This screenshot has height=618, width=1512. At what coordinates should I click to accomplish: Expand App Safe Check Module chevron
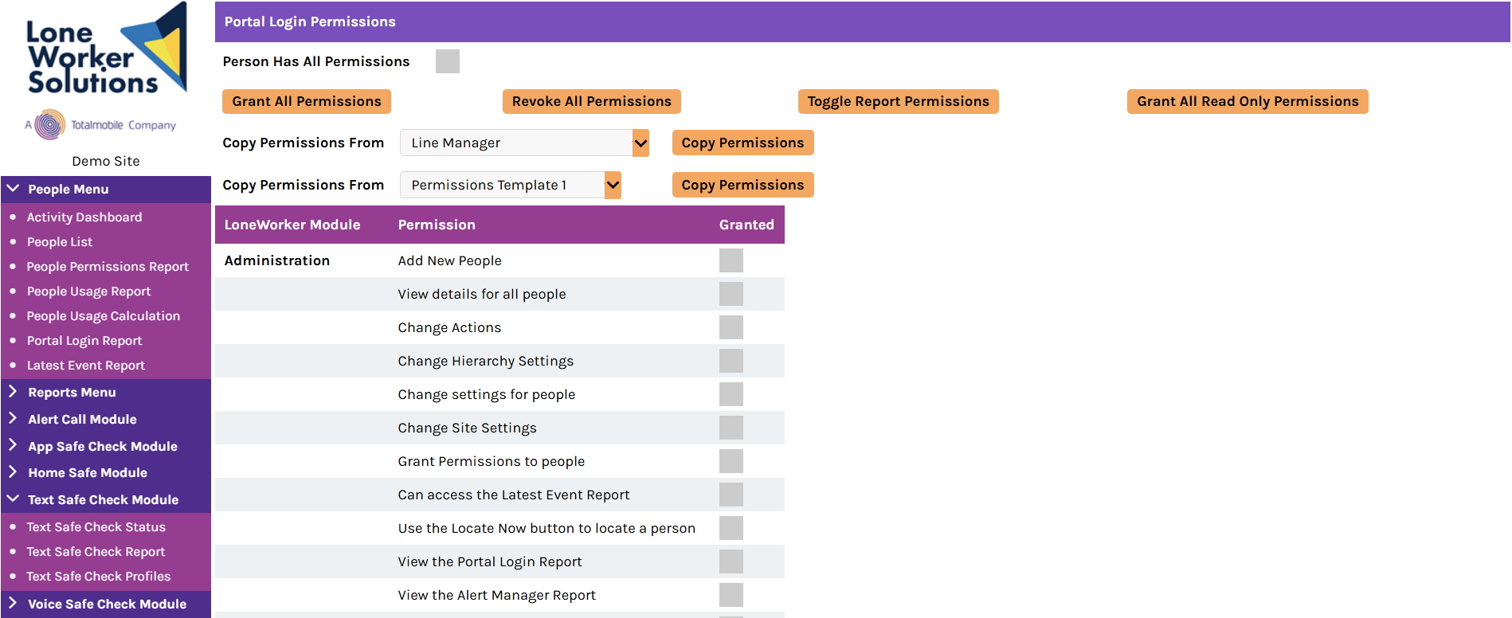(x=13, y=446)
